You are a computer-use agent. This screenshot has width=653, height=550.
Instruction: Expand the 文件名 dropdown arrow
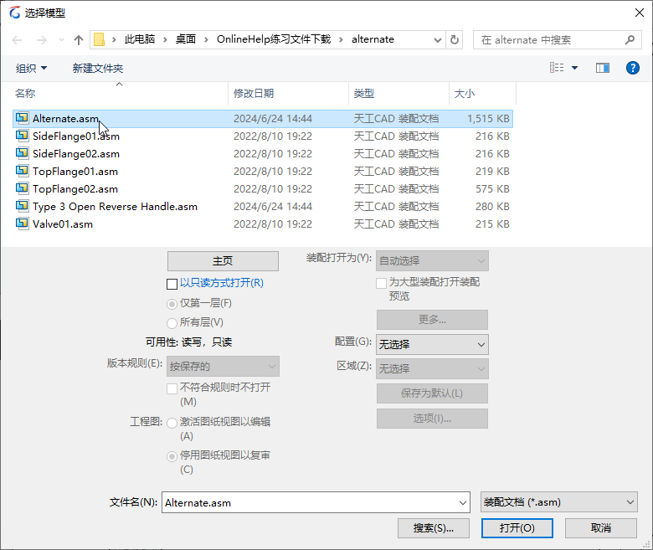pyautogui.click(x=463, y=502)
